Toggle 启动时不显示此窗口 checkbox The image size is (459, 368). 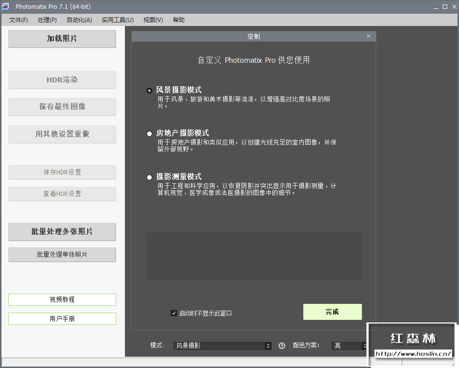pos(173,313)
